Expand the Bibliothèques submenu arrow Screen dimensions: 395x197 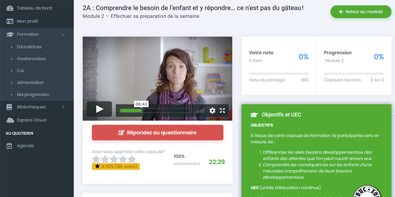point(63,107)
